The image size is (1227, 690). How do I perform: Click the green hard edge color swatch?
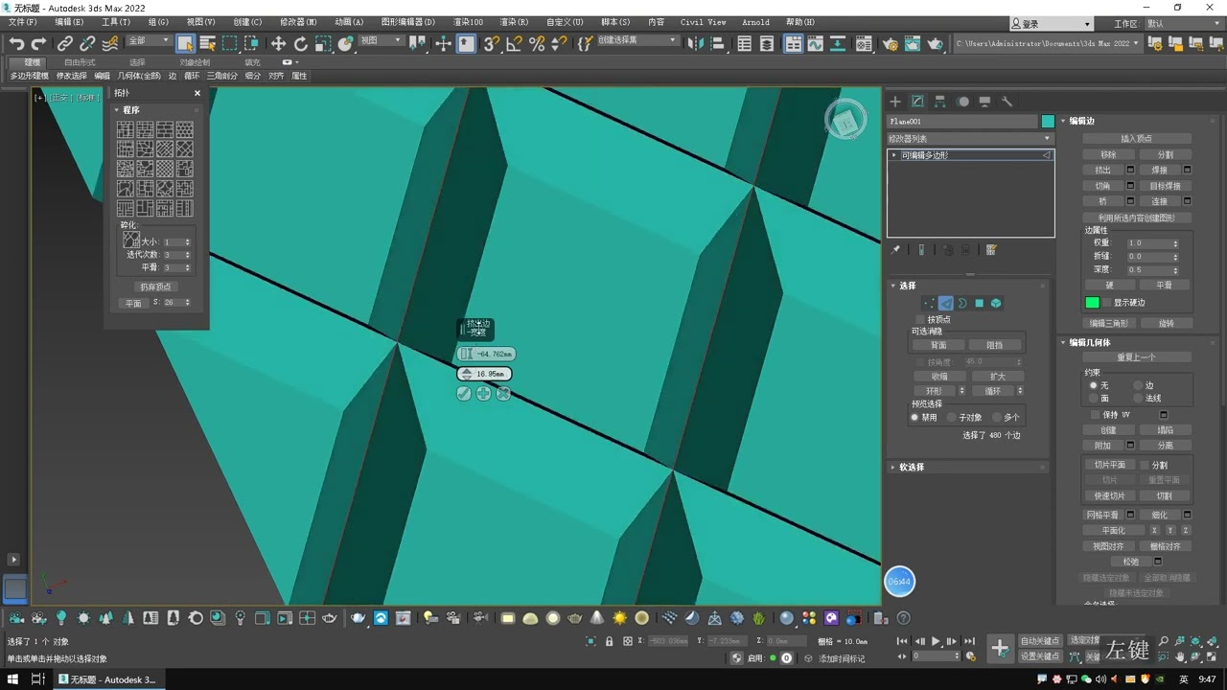(1092, 303)
